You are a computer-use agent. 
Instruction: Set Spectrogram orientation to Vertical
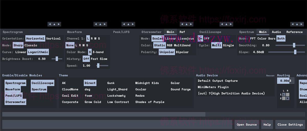point(53,39)
